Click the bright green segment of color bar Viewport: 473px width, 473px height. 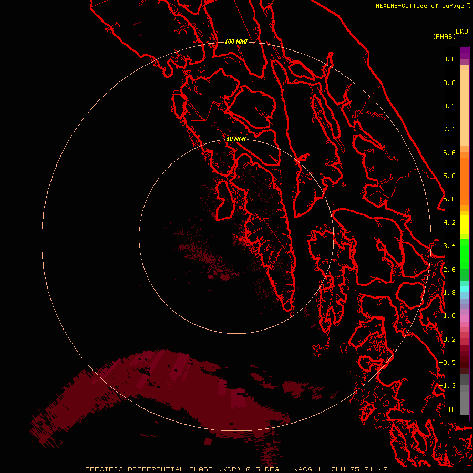pos(464,254)
